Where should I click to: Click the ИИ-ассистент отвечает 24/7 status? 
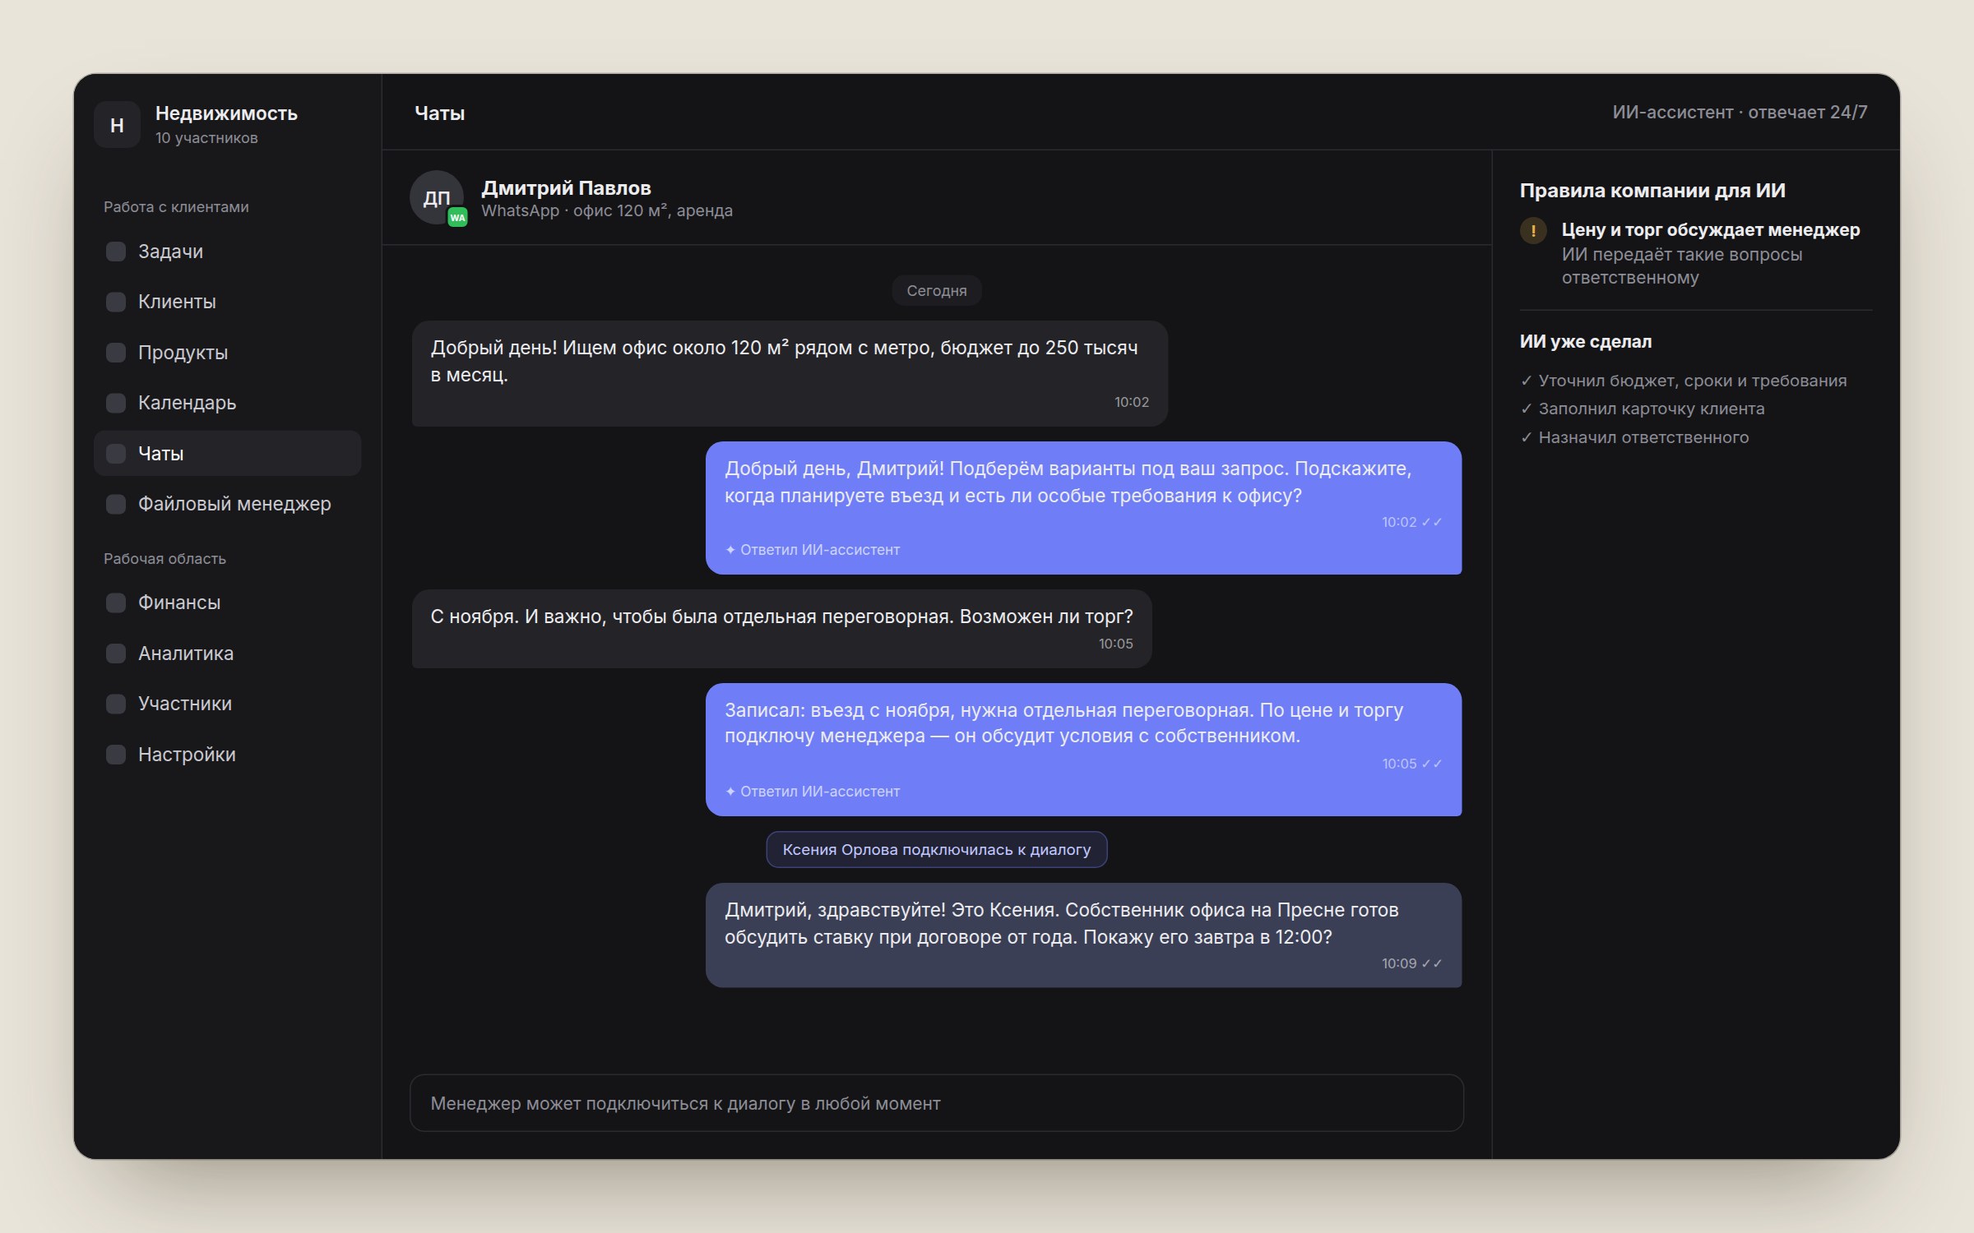1740,113
